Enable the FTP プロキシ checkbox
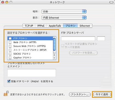Screen dimensions: 115x100 click(10, 38)
